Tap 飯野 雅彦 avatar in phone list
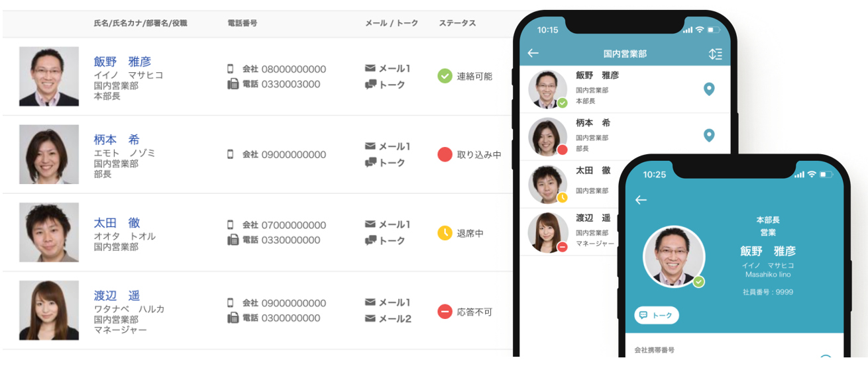 tap(547, 89)
